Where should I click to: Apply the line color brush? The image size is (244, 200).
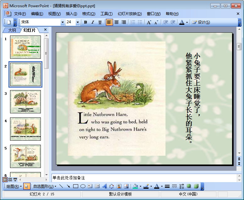(146, 186)
